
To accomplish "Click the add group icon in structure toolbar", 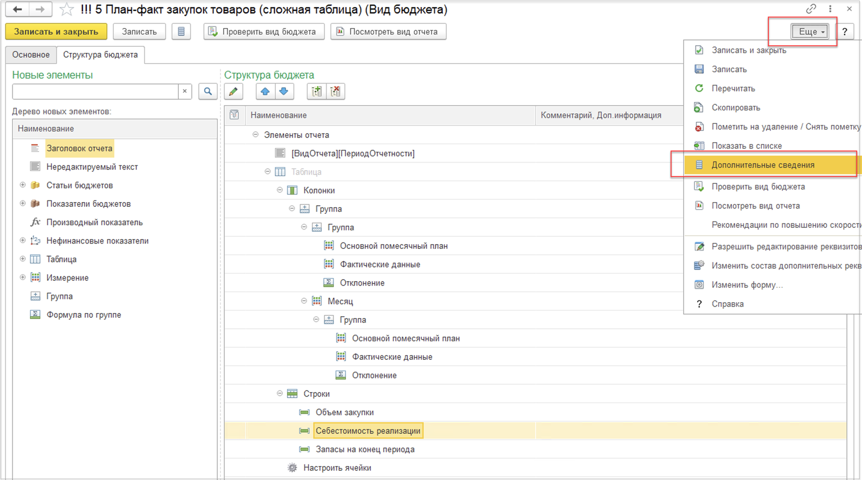I will [x=317, y=92].
